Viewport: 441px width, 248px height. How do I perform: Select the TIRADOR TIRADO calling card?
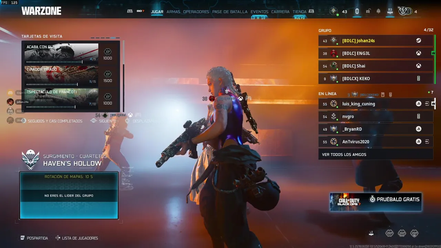click(x=61, y=76)
